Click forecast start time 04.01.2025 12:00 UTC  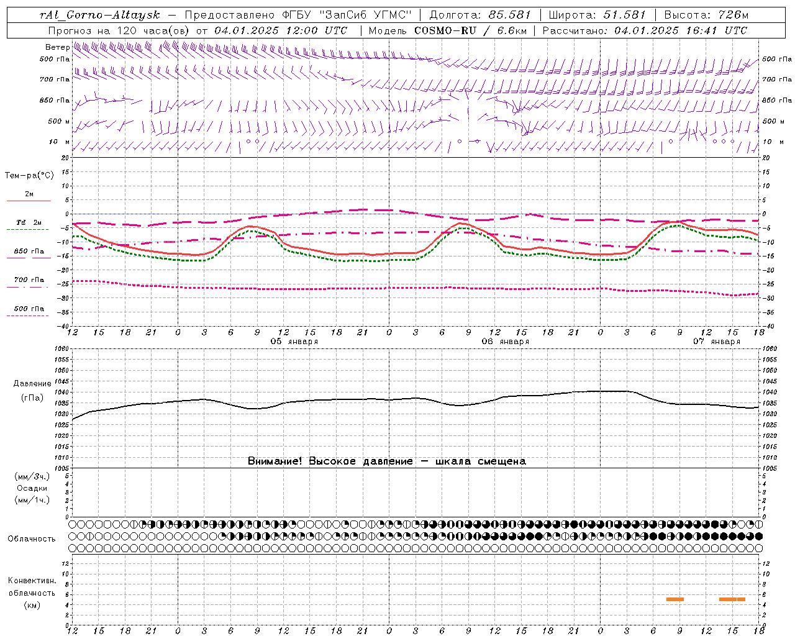281,30
